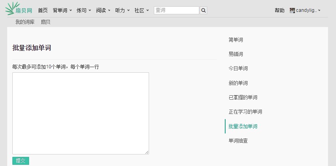
Task: Open the 首页 home page
Action: pos(43,10)
